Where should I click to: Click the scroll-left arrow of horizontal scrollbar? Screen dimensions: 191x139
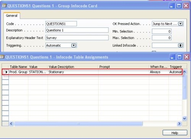point(11,123)
